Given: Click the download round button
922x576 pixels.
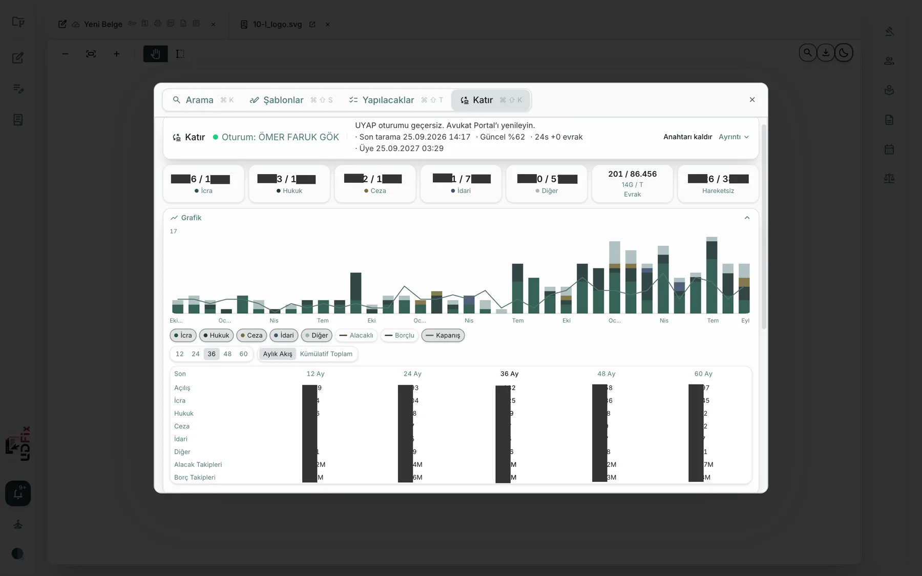Looking at the screenshot, I should point(826,53).
